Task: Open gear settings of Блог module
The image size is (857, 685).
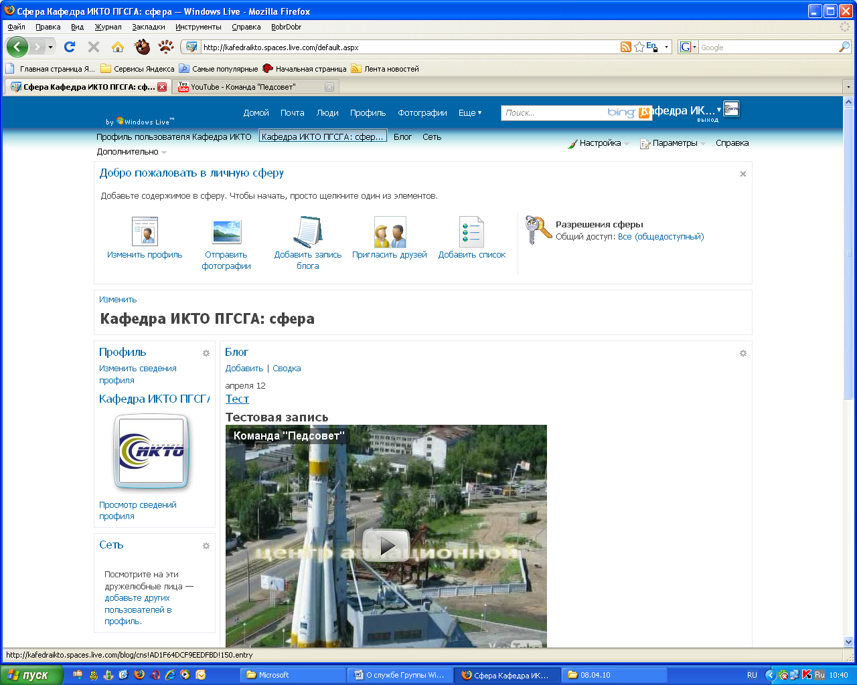Action: 743,353
